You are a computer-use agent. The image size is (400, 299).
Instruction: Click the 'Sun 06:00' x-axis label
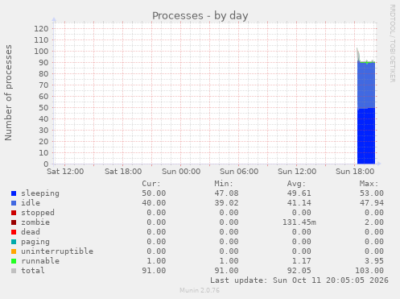pyautogui.click(x=239, y=172)
